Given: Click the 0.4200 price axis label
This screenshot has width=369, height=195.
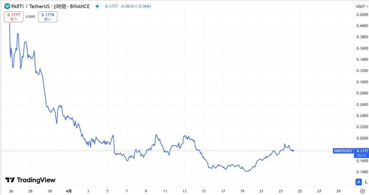Looking at the screenshot, I should [362, 15].
